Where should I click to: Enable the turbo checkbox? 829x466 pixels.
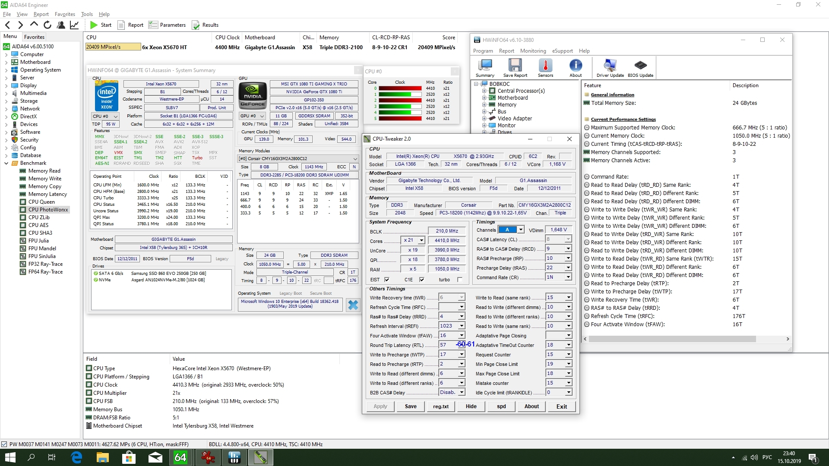click(460, 280)
